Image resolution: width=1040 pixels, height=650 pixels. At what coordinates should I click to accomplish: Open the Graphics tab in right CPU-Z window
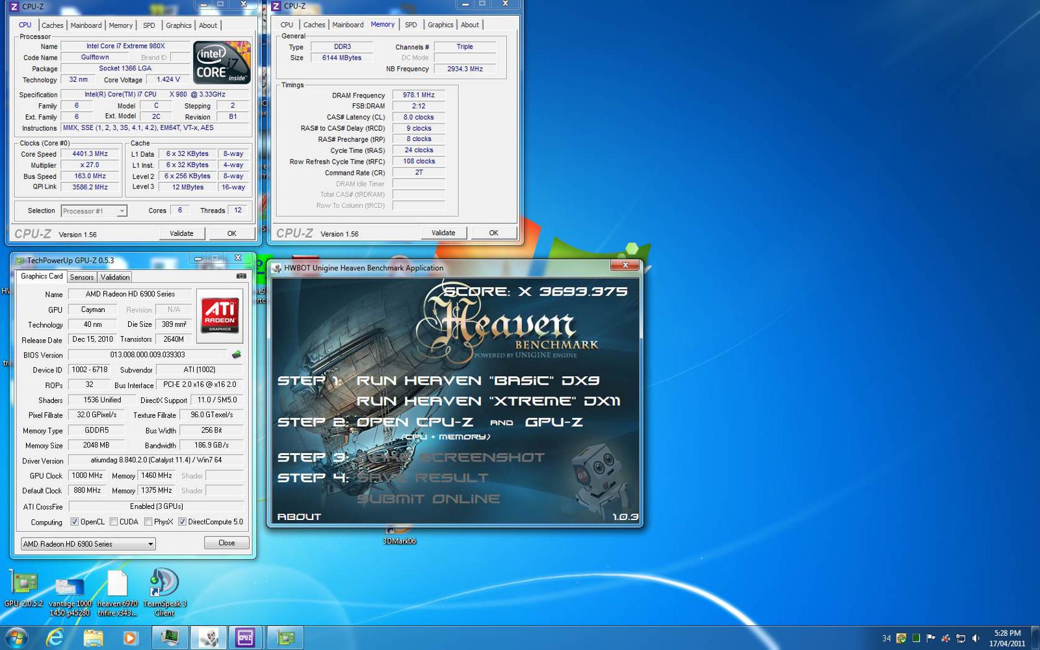click(440, 25)
